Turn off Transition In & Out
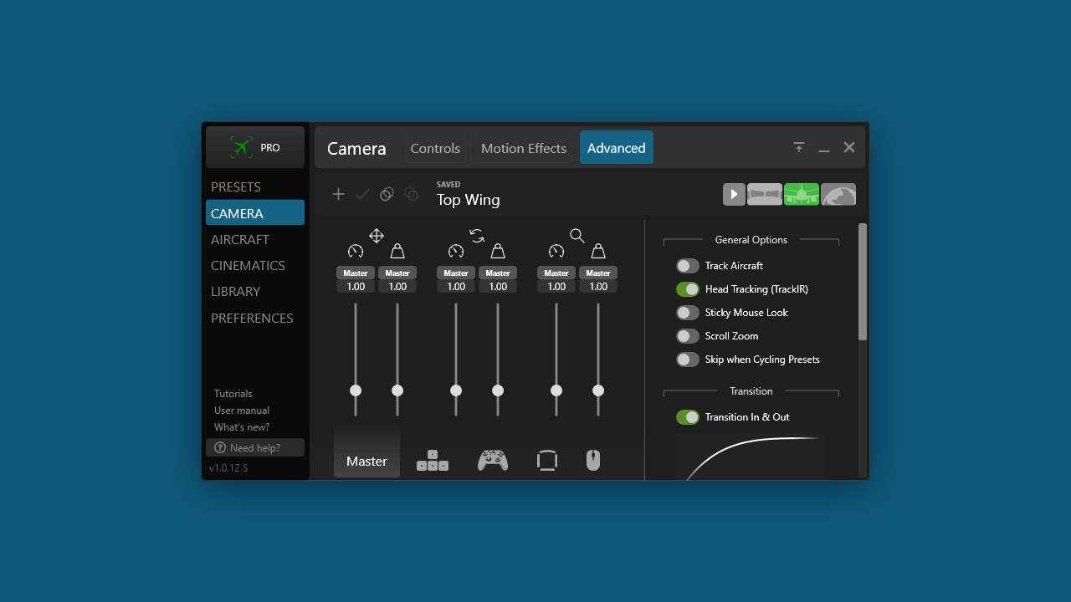Screen dimensions: 1071x602 (x=688, y=417)
